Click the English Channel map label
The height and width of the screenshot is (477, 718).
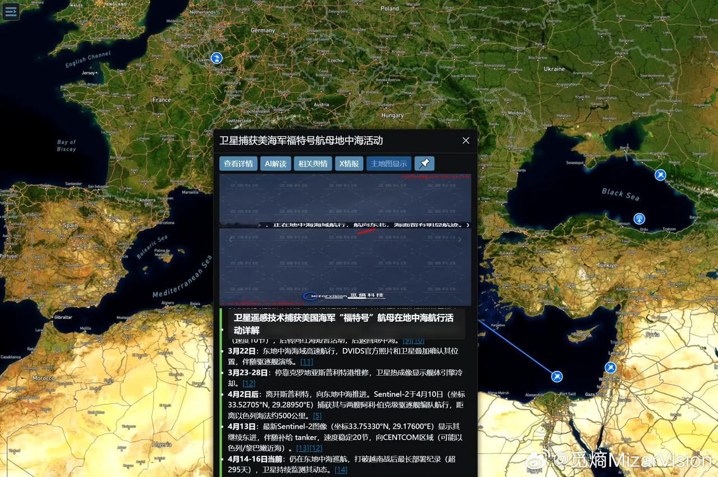point(88,59)
